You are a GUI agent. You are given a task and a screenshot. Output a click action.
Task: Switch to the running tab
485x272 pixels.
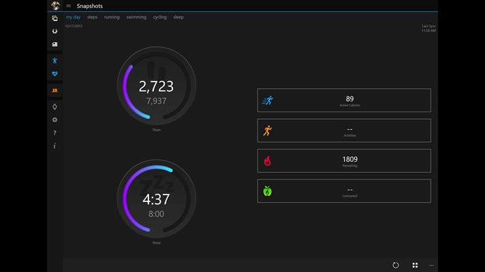112,17
